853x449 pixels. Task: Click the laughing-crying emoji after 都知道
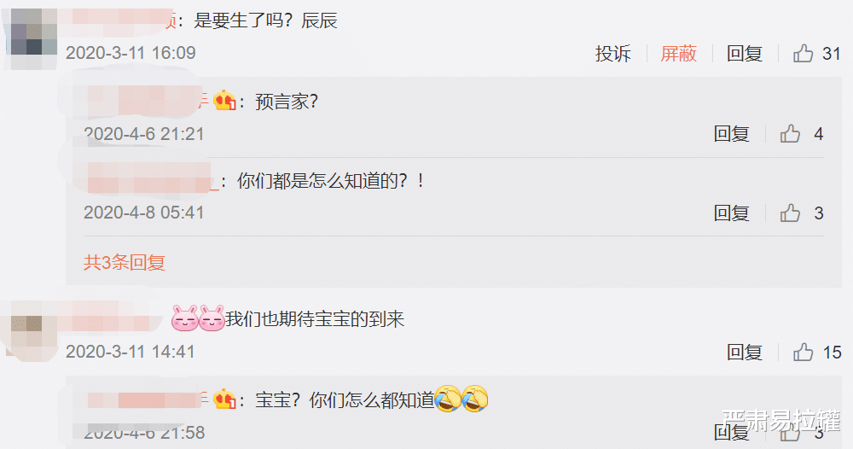click(448, 399)
